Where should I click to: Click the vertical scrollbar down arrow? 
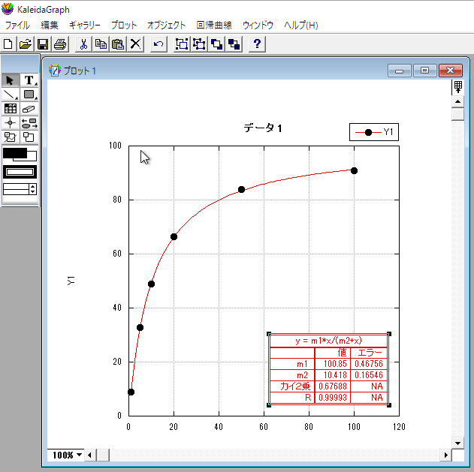coord(457,443)
